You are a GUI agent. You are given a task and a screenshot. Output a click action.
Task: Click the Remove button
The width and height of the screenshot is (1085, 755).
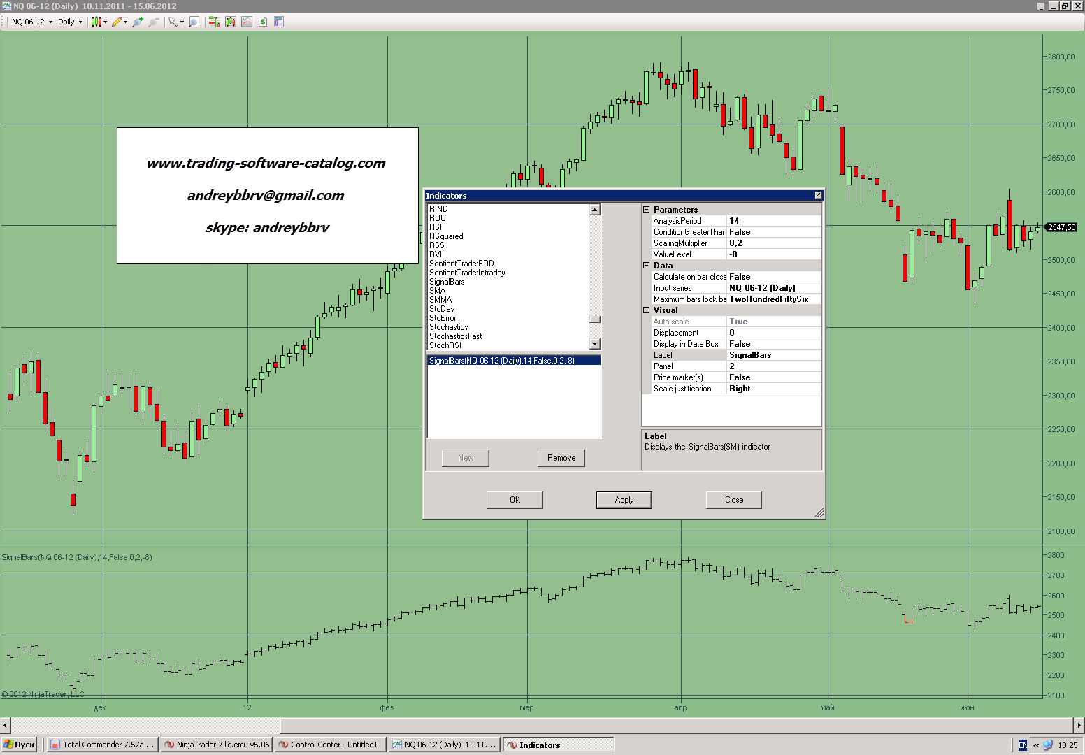561,458
